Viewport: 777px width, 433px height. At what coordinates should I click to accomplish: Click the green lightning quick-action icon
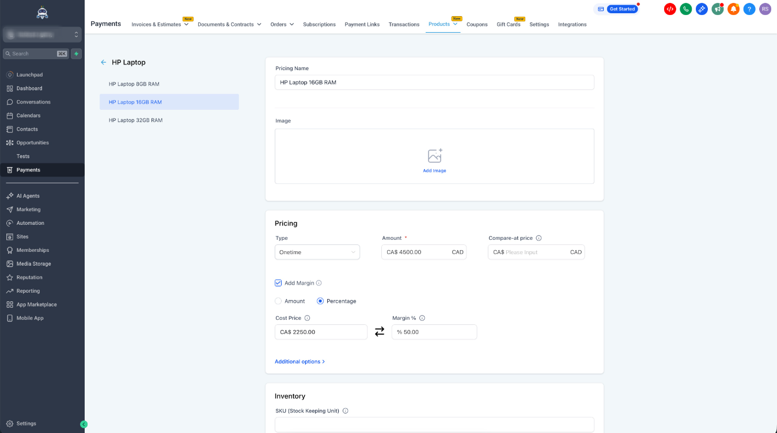(76, 53)
